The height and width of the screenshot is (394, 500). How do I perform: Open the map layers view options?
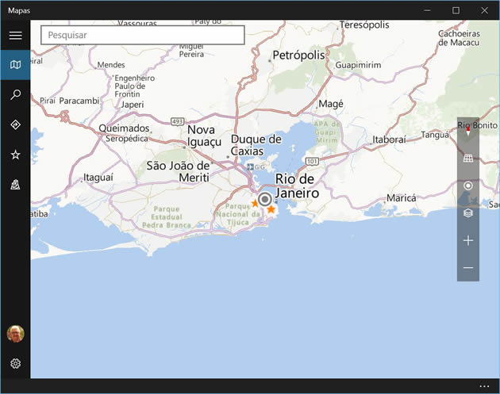click(x=467, y=212)
